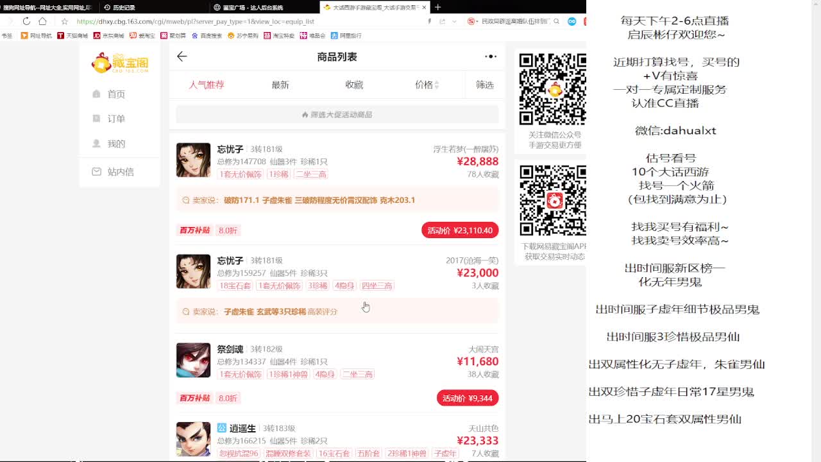The height and width of the screenshot is (462, 821).
Task: Open the 苏宁易购 bookmark
Action: 243,36
